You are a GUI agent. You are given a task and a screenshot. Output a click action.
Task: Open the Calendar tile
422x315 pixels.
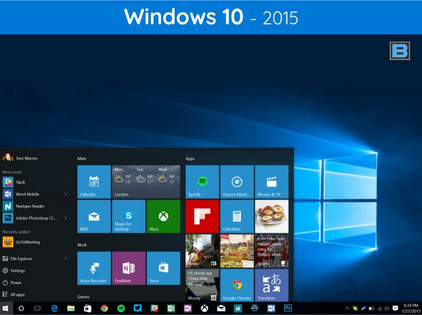tap(94, 182)
